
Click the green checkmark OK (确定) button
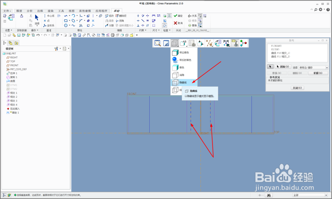178,16
